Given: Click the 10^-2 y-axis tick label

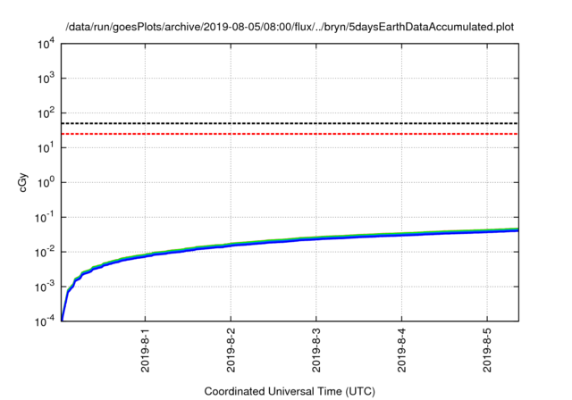Looking at the screenshot, I should click(x=44, y=252).
